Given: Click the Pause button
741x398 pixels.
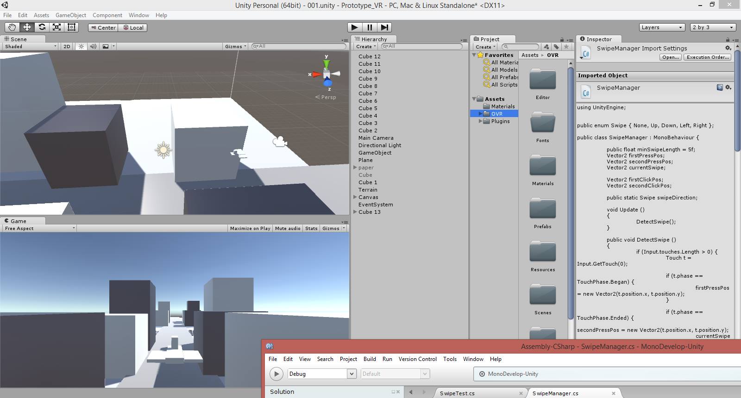Looking at the screenshot, I should coord(370,27).
